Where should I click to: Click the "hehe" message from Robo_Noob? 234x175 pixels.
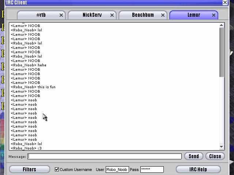point(29,65)
